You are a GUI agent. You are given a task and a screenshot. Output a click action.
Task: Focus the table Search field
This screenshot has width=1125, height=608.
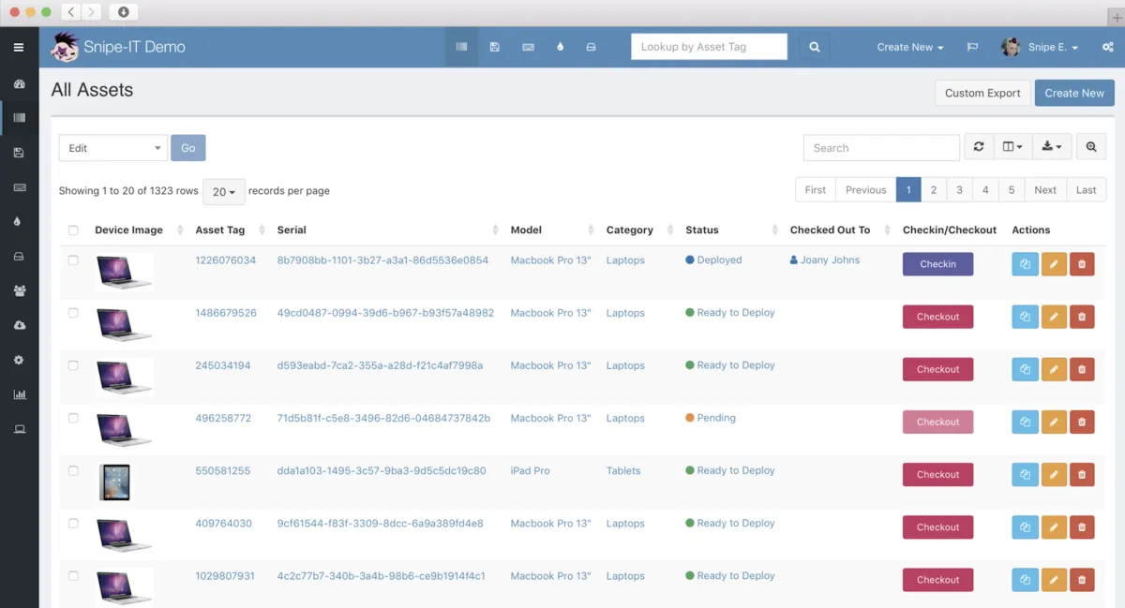(881, 148)
